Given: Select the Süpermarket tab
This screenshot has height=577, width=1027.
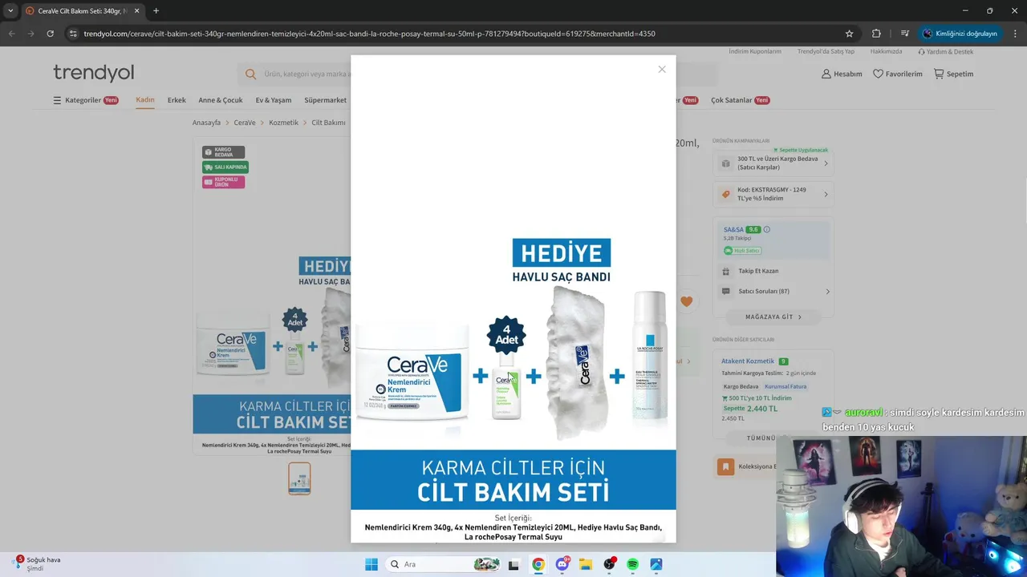Looking at the screenshot, I should (x=326, y=100).
